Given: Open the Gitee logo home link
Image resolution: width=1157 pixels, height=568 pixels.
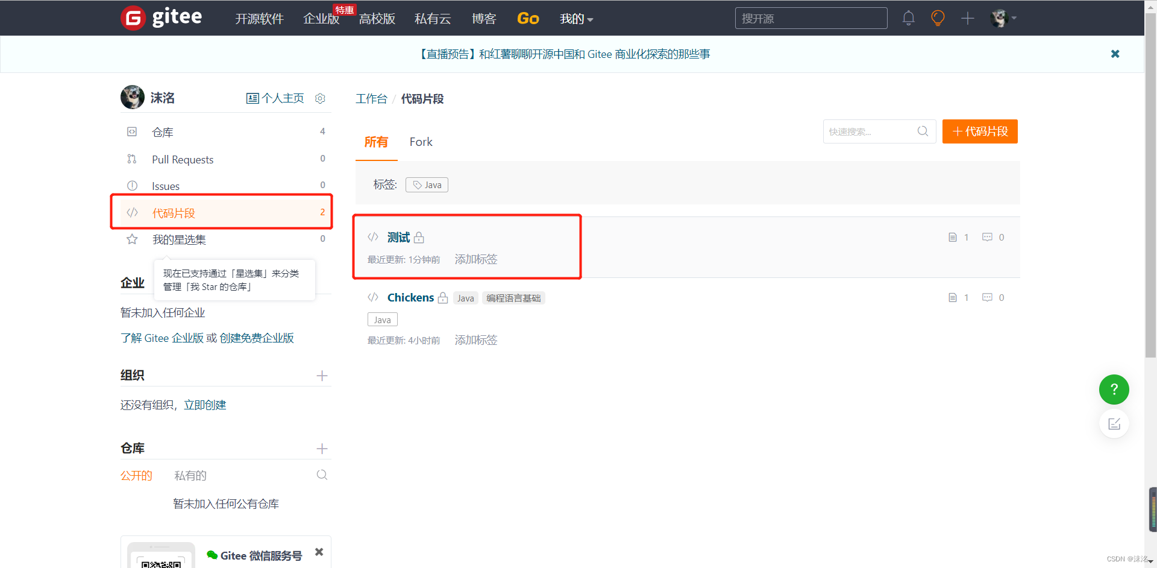Looking at the screenshot, I should coord(161,17).
